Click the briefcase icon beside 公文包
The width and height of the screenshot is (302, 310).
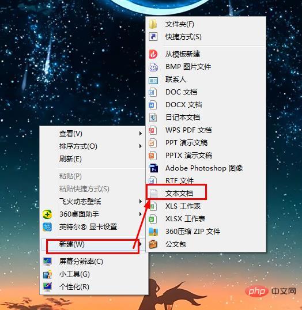153,244
